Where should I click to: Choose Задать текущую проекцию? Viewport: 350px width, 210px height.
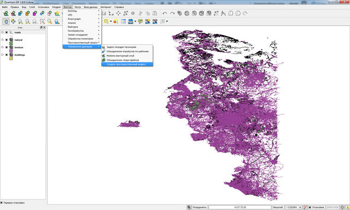[x=127, y=47]
